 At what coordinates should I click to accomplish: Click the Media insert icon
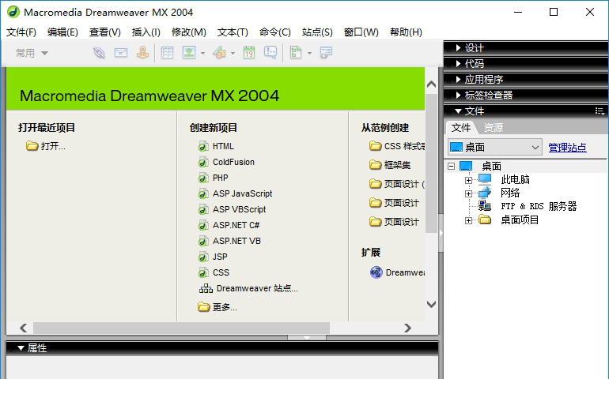(219, 52)
